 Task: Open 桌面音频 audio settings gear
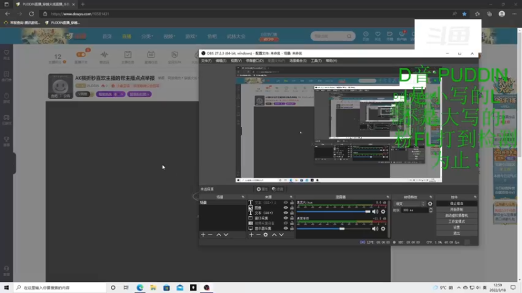383,229
